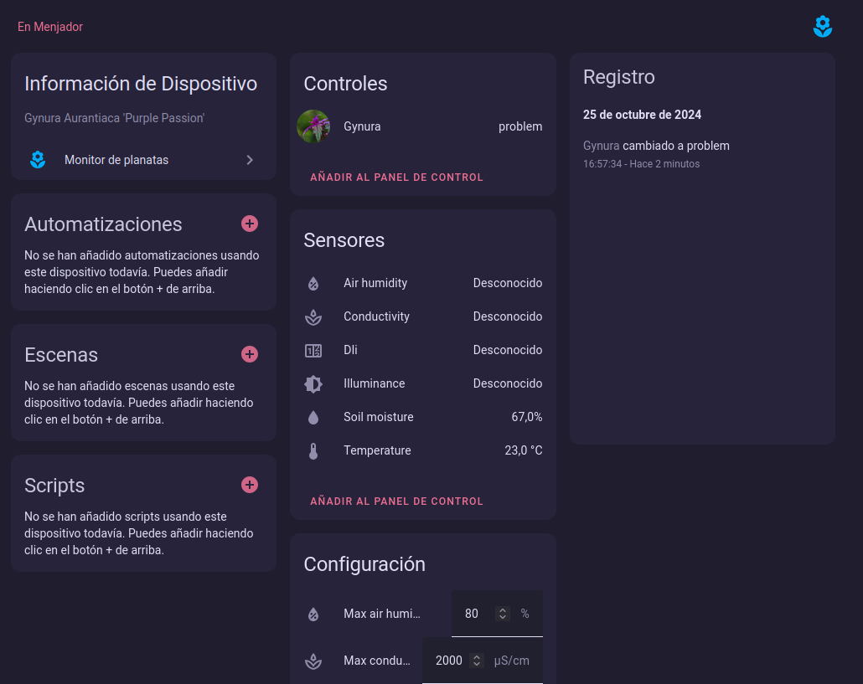Viewport: 863px width, 684px height.
Task: Click the Air humidity sensor water-percent icon
Action: pos(313,283)
